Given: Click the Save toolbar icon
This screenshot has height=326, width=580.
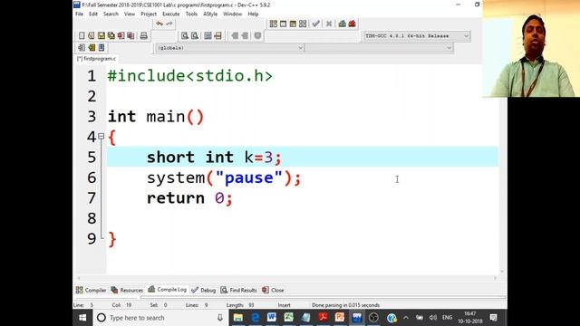Looking at the screenshot, I should pos(101,36).
